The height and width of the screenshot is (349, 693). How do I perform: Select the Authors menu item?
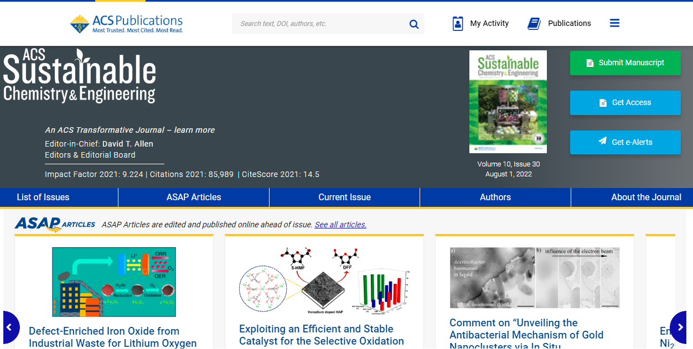(495, 197)
